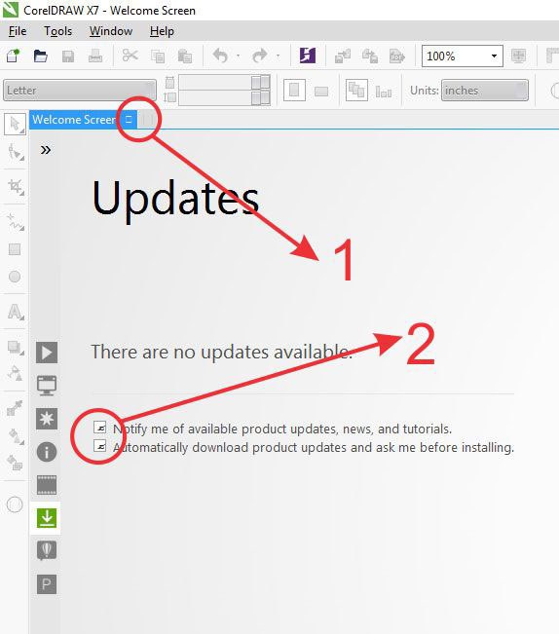559x634 pixels.
Task: Open the Window menu
Action: (111, 31)
